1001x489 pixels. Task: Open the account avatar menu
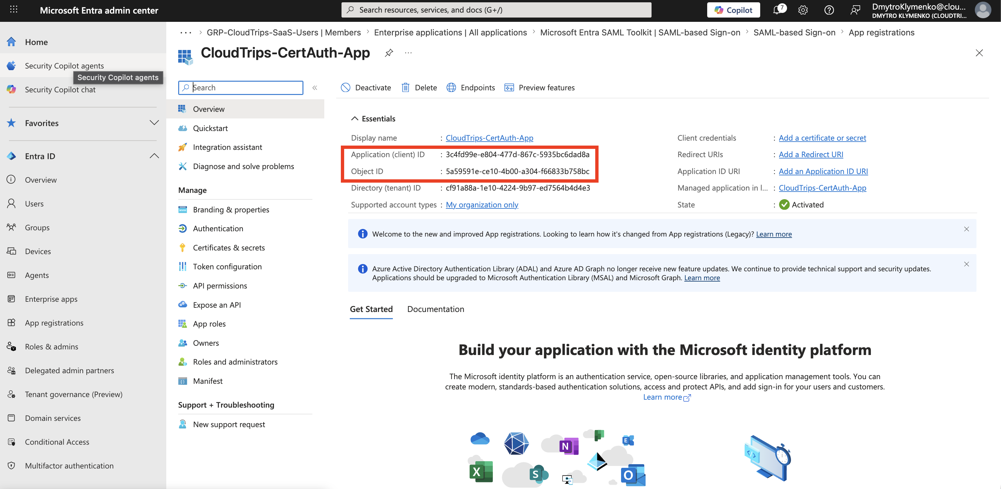pos(983,10)
